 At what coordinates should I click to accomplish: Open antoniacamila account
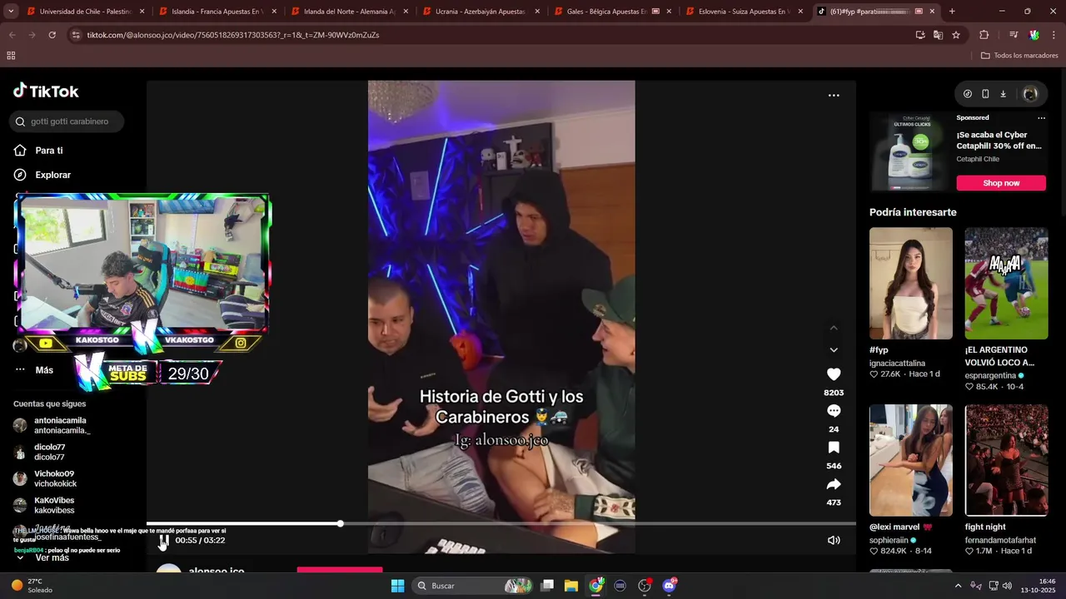(x=60, y=425)
